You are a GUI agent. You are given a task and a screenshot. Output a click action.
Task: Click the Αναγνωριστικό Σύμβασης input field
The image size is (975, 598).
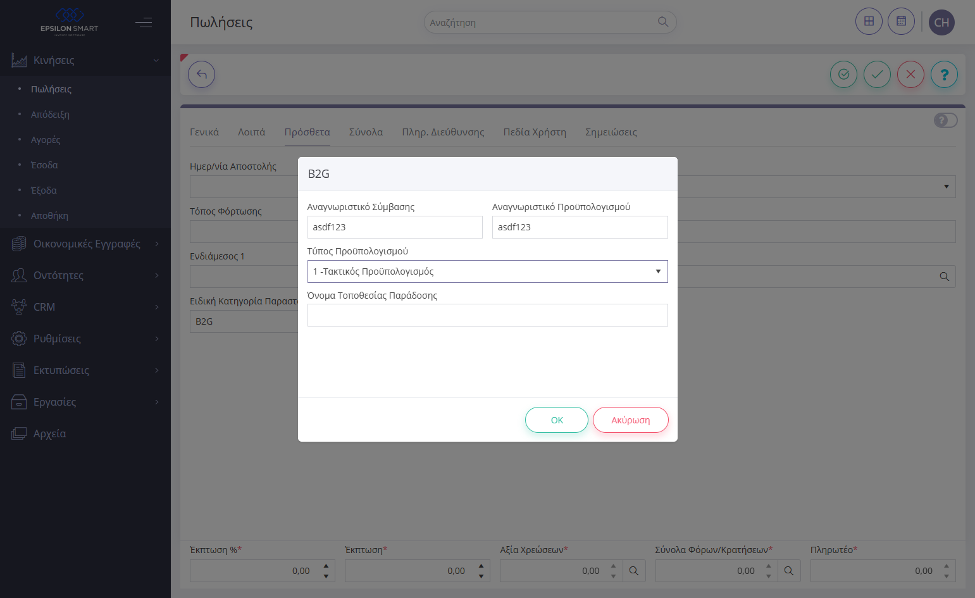[x=395, y=227]
